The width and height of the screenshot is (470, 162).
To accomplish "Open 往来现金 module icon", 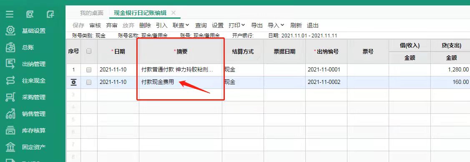I will 10,81.
